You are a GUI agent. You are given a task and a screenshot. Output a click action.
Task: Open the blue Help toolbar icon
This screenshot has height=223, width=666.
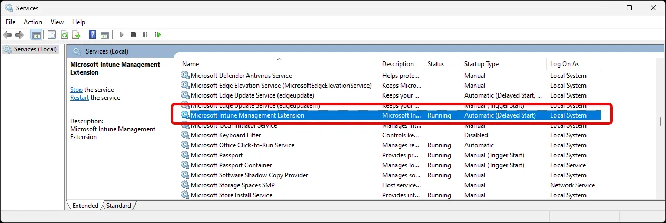pyautogui.click(x=93, y=35)
